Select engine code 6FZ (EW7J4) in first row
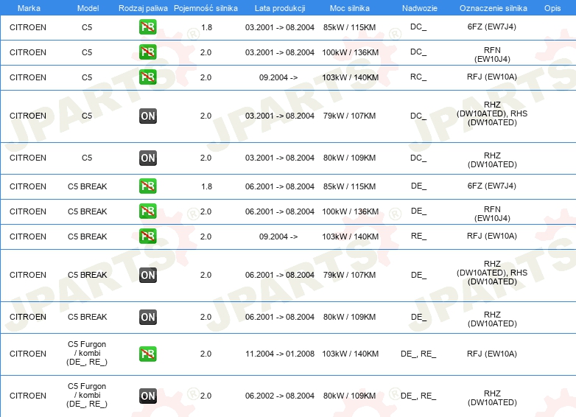This screenshot has width=576, height=417. (x=492, y=27)
